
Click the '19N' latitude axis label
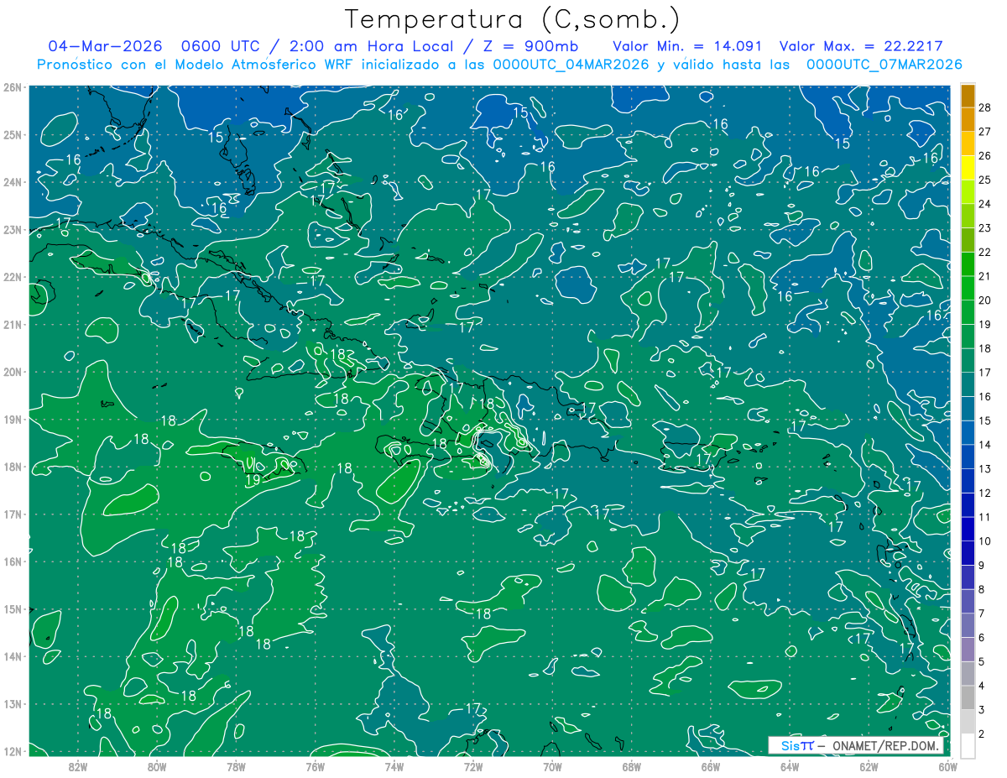coord(12,419)
